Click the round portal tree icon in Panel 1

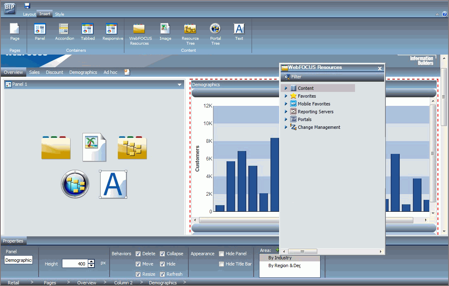pos(75,184)
